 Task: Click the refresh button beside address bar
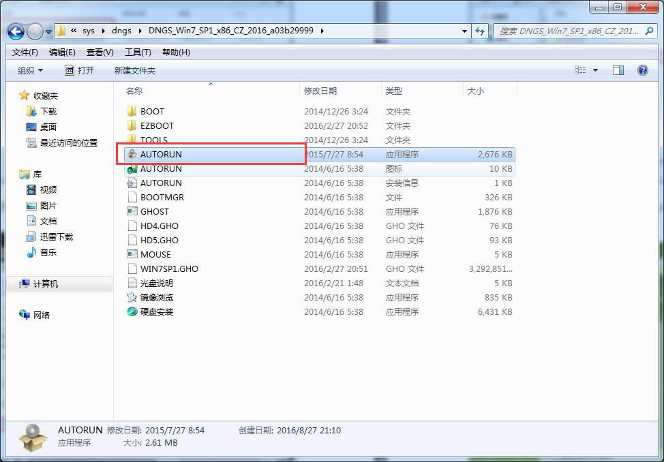pos(481,31)
